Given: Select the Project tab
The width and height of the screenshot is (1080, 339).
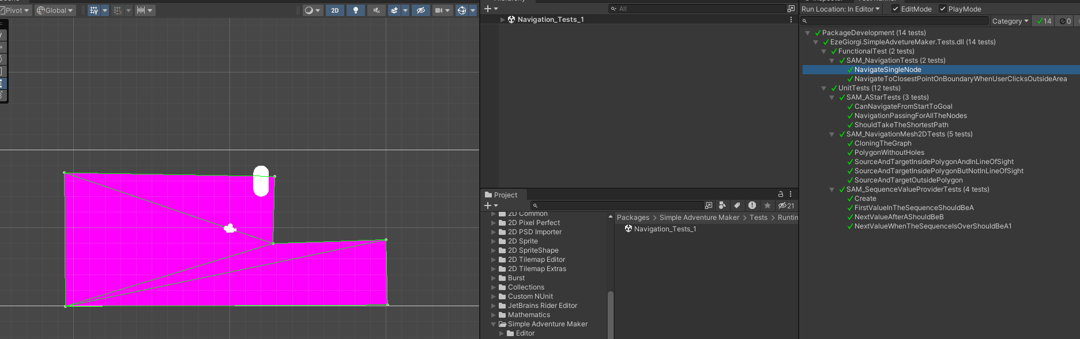Looking at the screenshot, I should [x=501, y=195].
